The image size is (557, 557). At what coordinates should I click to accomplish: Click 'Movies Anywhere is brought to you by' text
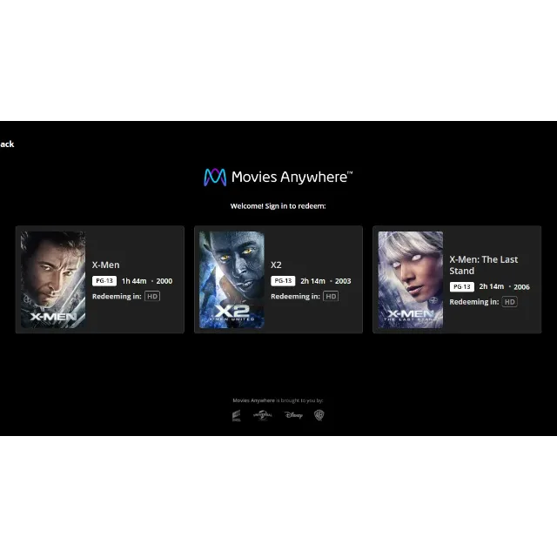(x=278, y=400)
